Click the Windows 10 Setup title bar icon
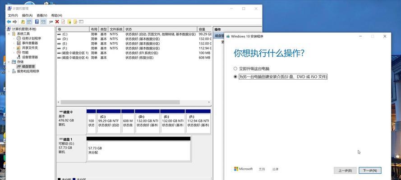The image size is (401, 180). (228, 36)
